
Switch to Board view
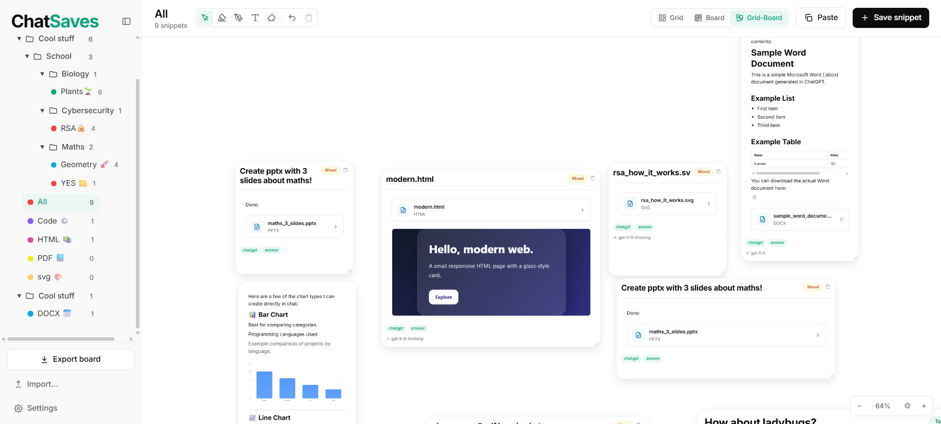pos(709,18)
